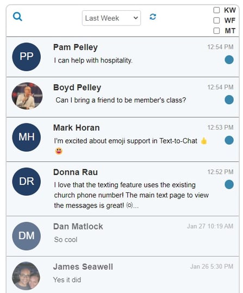243x293 pixels.
Task: Click Donna Rau's DR initials avatar
Action: [26, 182]
